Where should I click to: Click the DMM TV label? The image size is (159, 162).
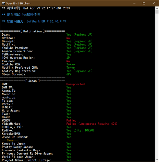7,87
